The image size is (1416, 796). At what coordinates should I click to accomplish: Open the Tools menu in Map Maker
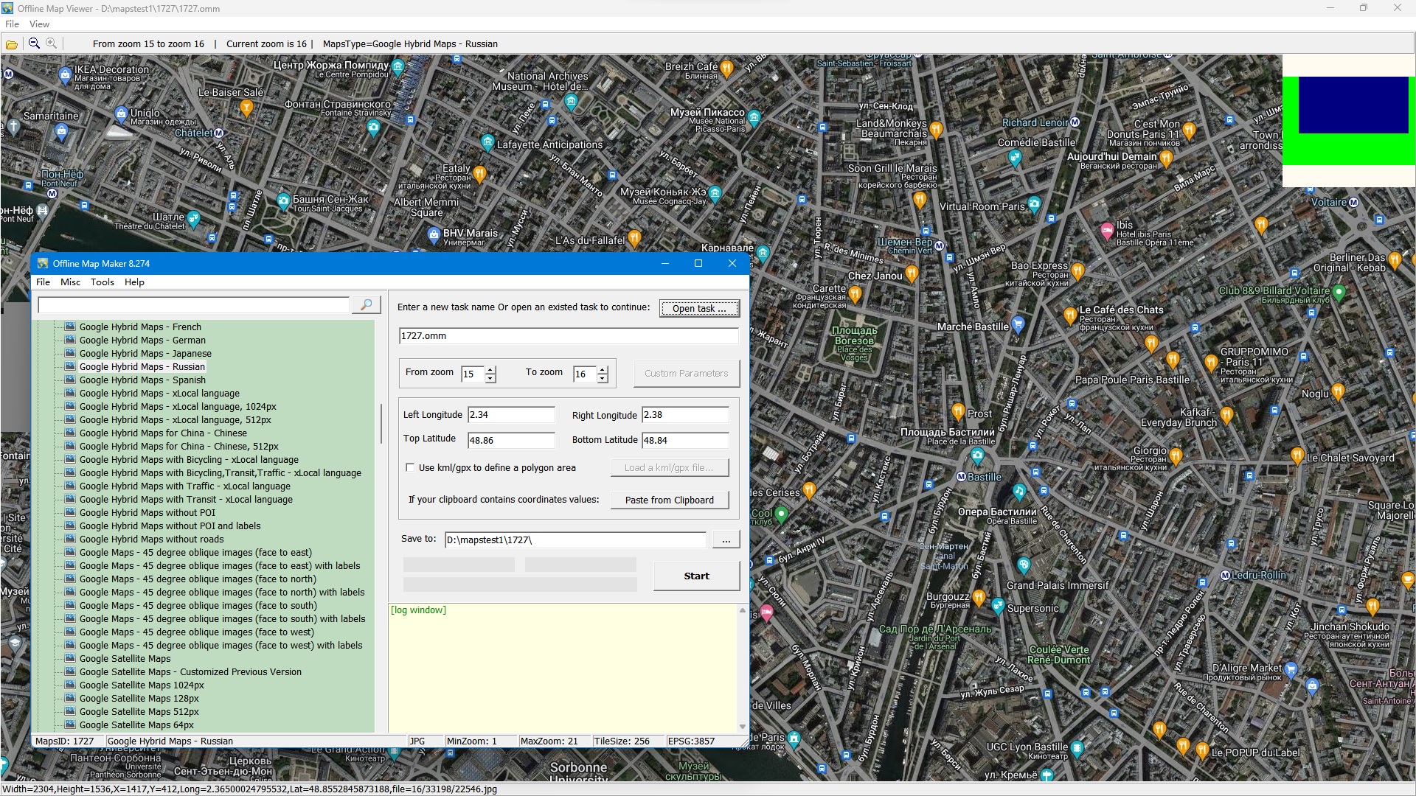[103, 282]
